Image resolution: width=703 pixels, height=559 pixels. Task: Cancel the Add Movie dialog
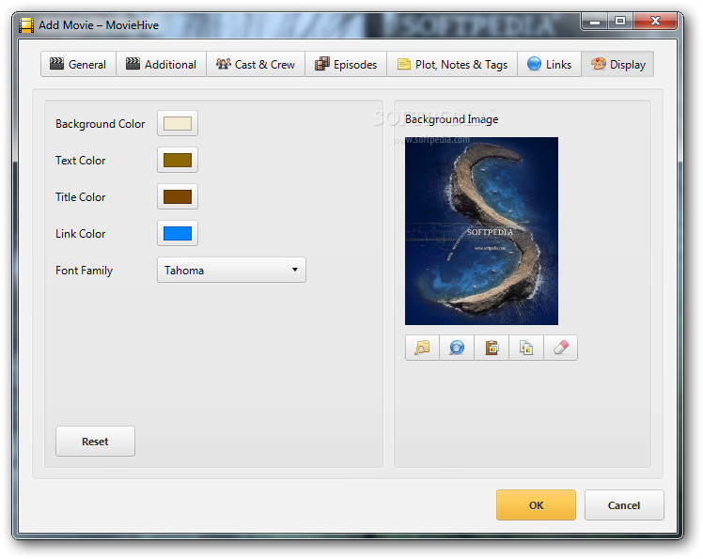(624, 505)
